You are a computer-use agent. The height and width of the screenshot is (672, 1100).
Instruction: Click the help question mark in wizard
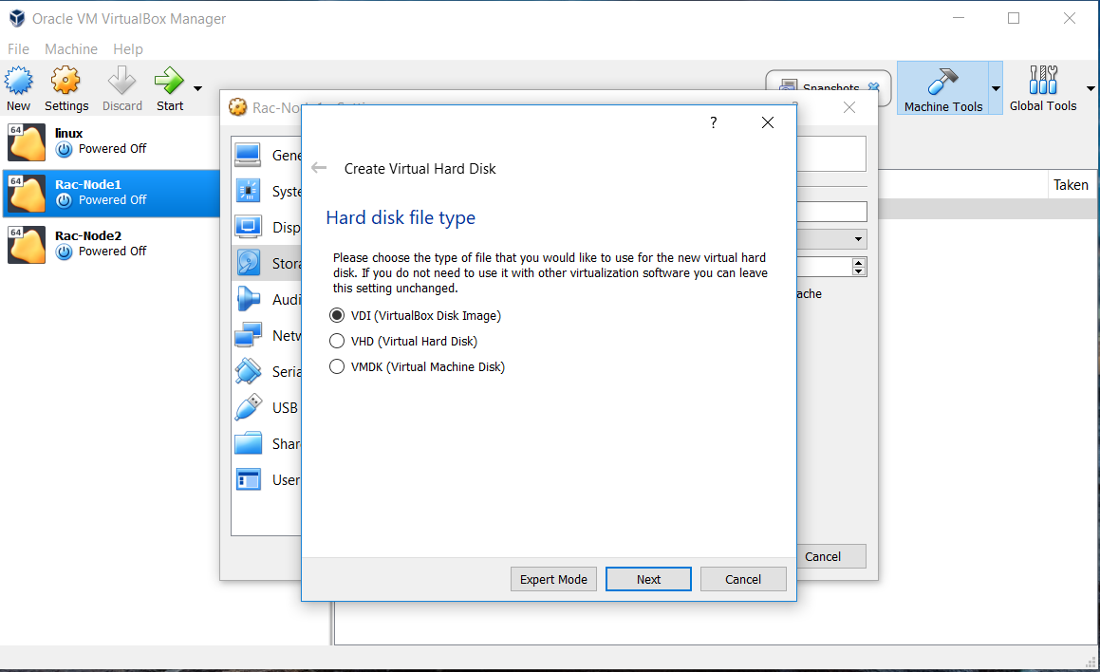pyautogui.click(x=714, y=122)
